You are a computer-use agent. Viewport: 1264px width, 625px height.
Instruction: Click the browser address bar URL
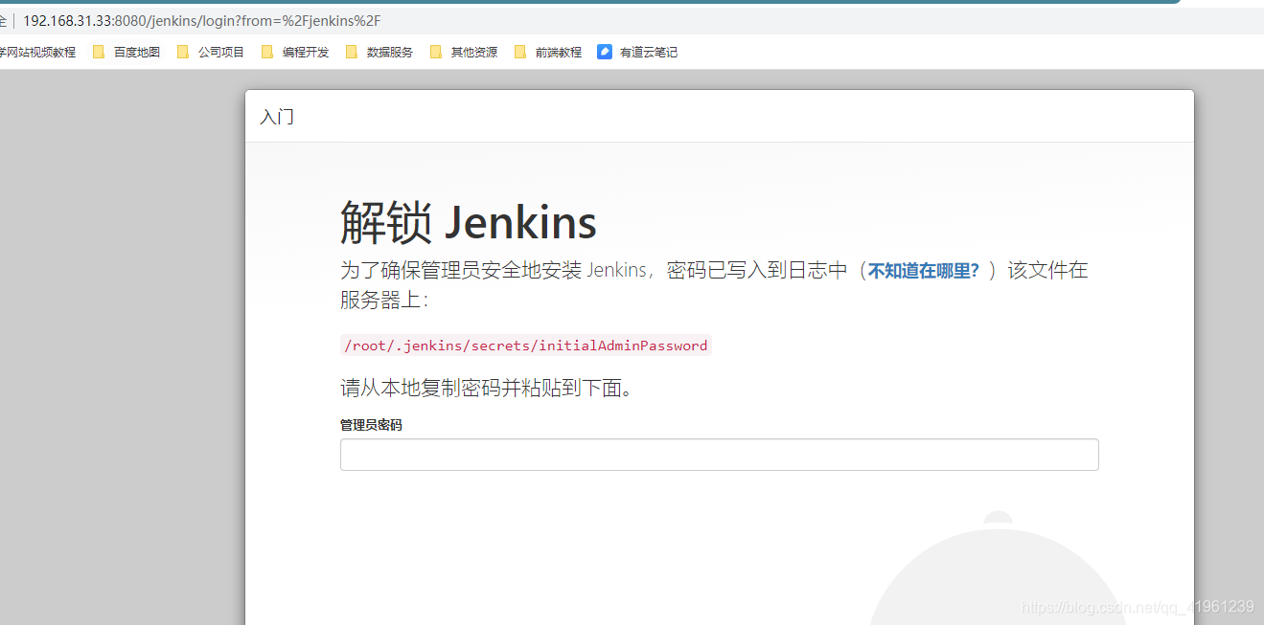click(201, 20)
